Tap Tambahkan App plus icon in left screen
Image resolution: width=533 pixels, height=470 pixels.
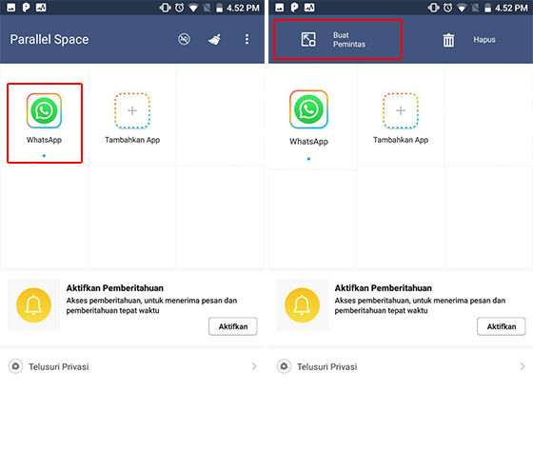click(132, 110)
